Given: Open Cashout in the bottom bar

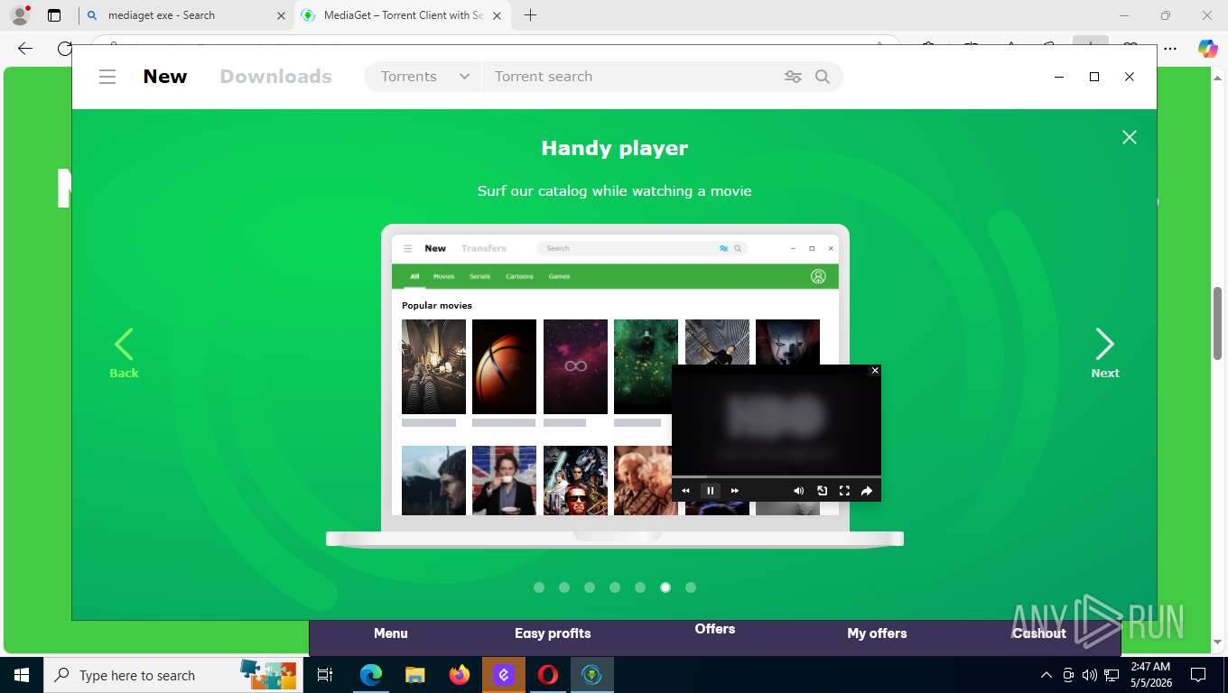Looking at the screenshot, I should pos(1039,633).
